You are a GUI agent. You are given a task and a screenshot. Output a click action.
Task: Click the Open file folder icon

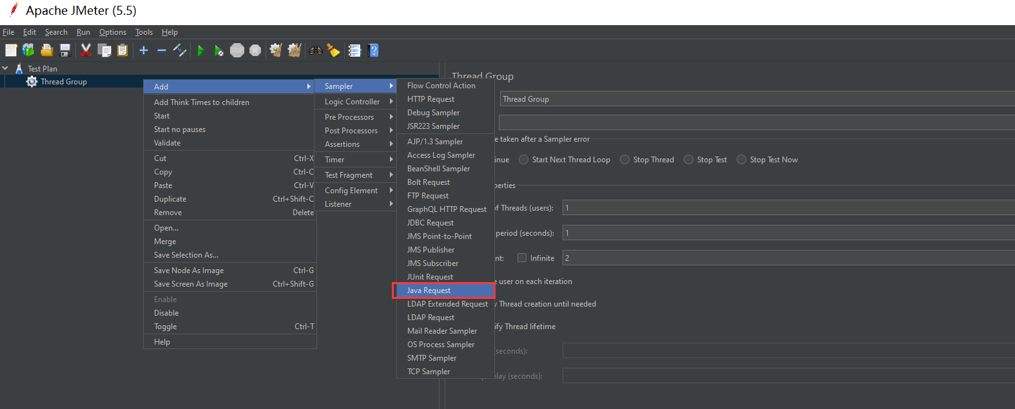(46, 50)
